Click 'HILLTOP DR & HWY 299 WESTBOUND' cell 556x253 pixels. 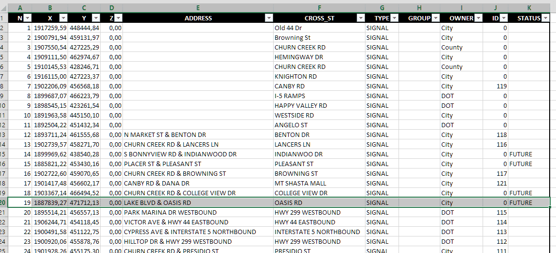click(198, 242)
